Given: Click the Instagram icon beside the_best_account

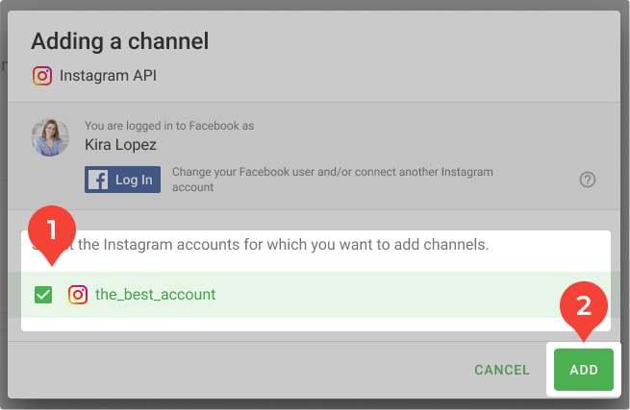Looking at the screenshot, I should click(78, 295).
